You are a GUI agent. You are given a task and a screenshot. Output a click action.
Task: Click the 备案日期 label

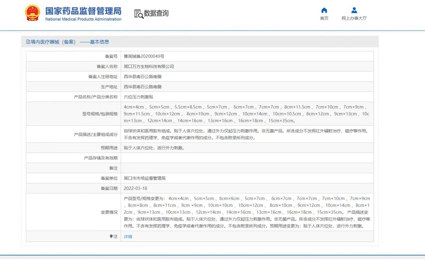click(109, 189)
